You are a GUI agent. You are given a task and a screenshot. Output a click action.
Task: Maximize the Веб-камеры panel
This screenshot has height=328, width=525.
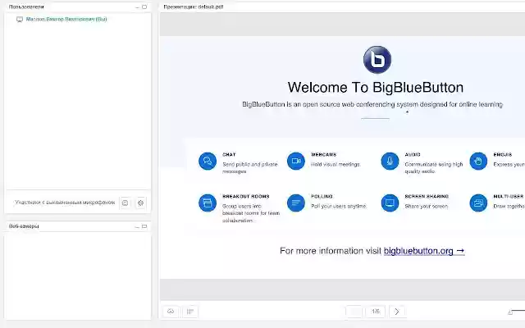click(144, 226)
